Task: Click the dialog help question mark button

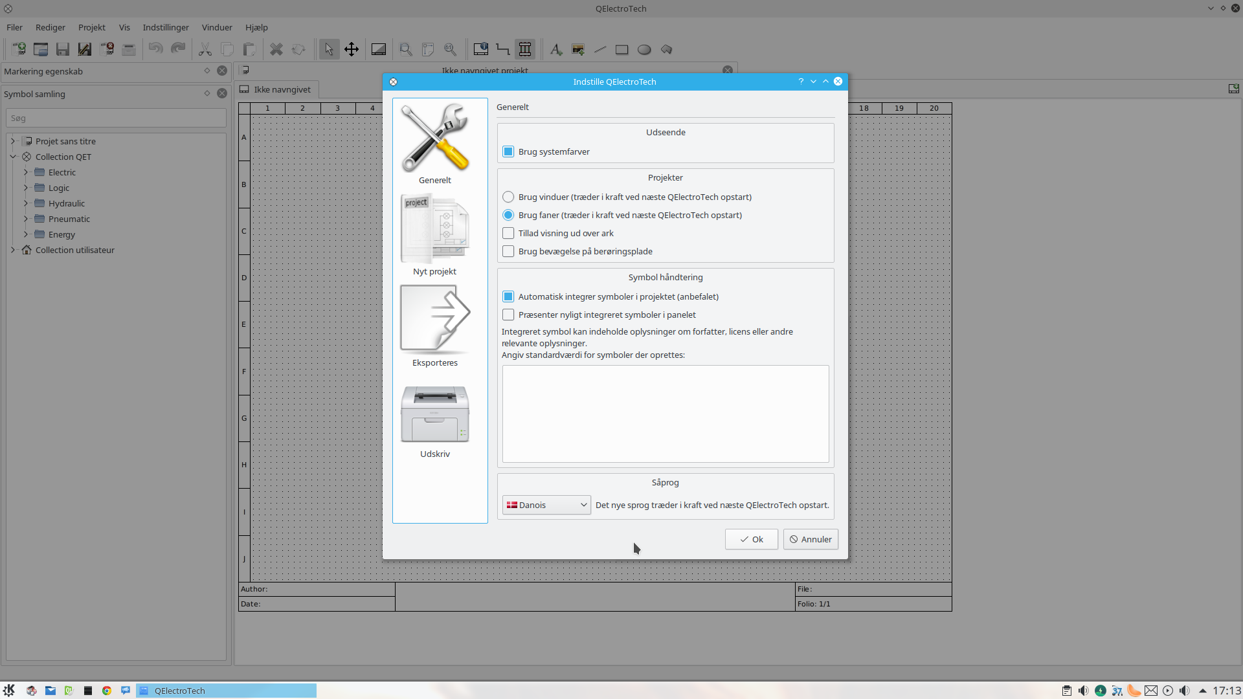Action: click(801, 82)
